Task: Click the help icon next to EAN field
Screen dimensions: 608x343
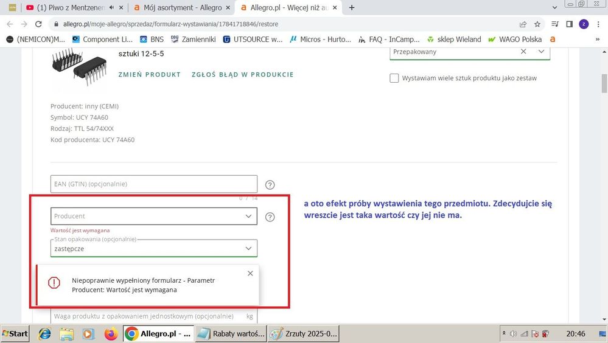Action: pos(270,185)
